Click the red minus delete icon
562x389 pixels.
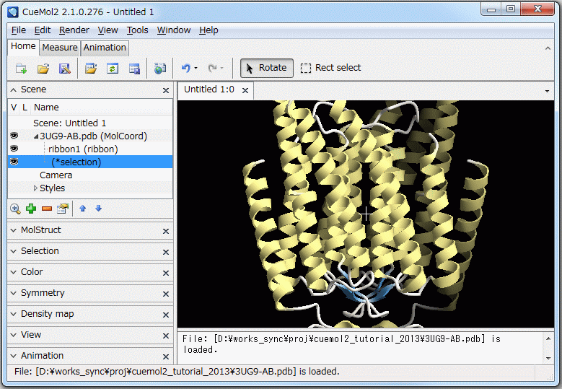(47, 209)
